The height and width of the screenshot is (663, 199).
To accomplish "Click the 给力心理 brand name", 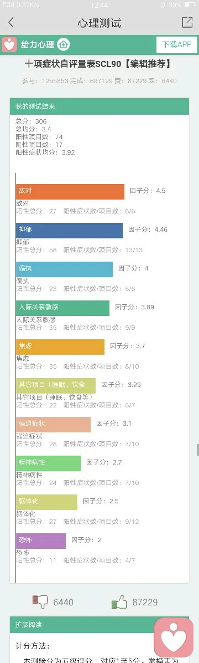I will pyautogui.click(x=38, y=44).
